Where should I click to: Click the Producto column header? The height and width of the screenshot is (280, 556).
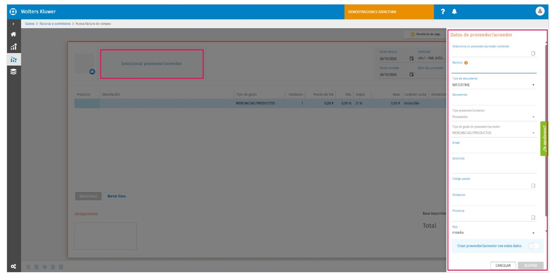(x=83, y=95)
